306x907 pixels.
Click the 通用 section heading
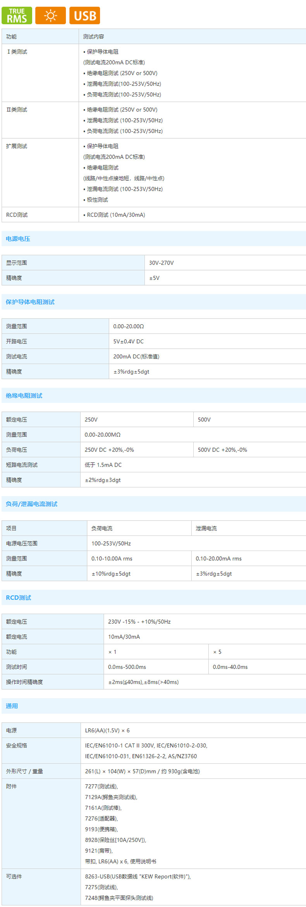point(12,706)
